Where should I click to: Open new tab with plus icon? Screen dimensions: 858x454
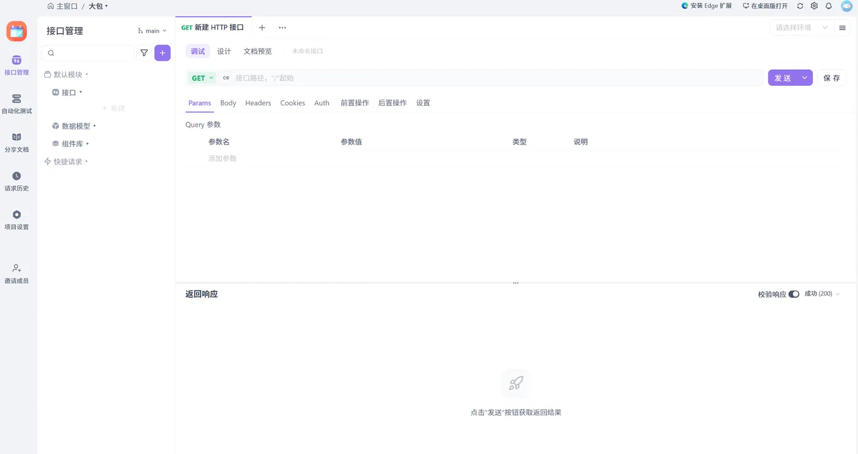pyautogui.click(x=262, y=28)
